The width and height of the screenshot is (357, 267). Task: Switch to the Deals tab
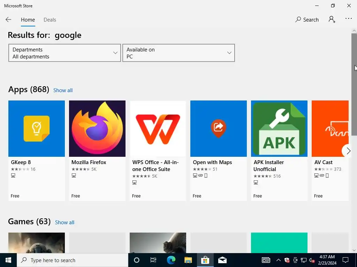click(x=50, y=20)
